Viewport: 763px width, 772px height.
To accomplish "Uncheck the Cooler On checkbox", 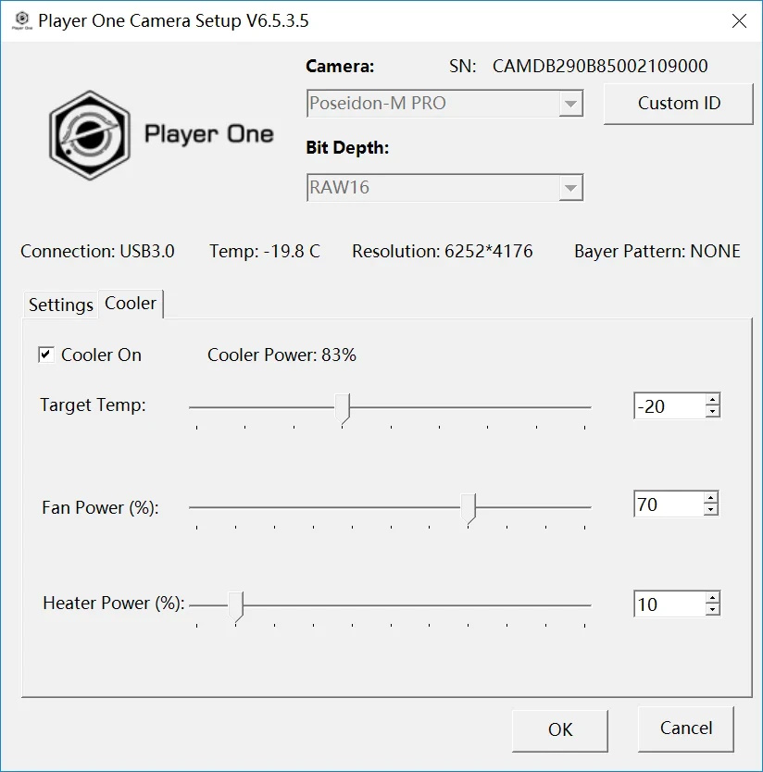I will pyautogui.click(x=45, y=355).
